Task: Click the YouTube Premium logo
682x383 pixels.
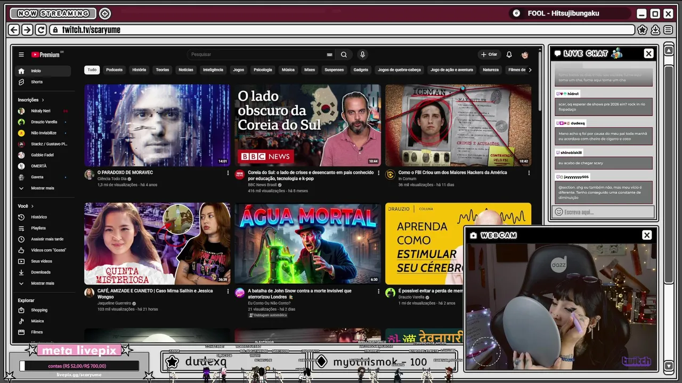Action: coord(46,54)
